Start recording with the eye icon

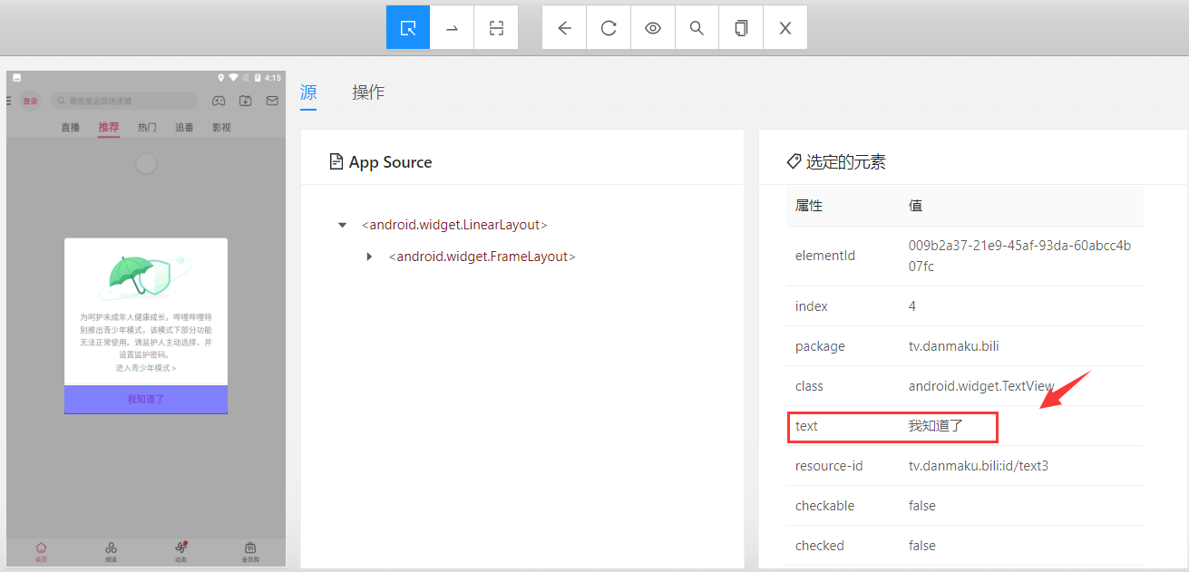pos(653,28)
